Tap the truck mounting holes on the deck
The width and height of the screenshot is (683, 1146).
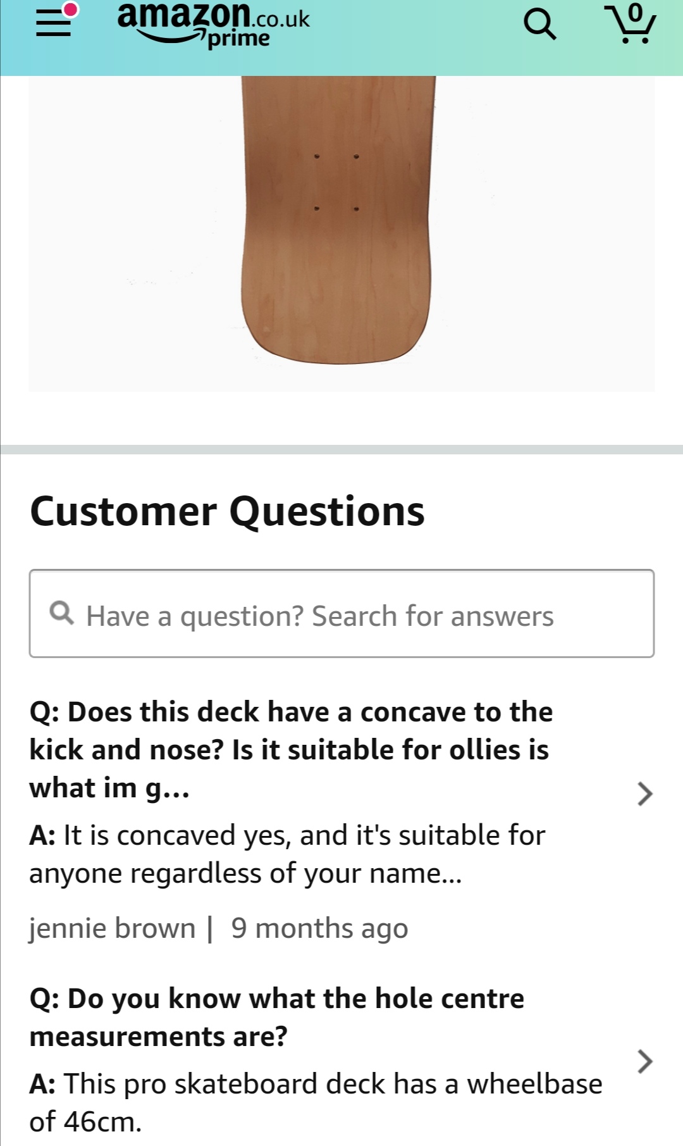click(336, 182)
